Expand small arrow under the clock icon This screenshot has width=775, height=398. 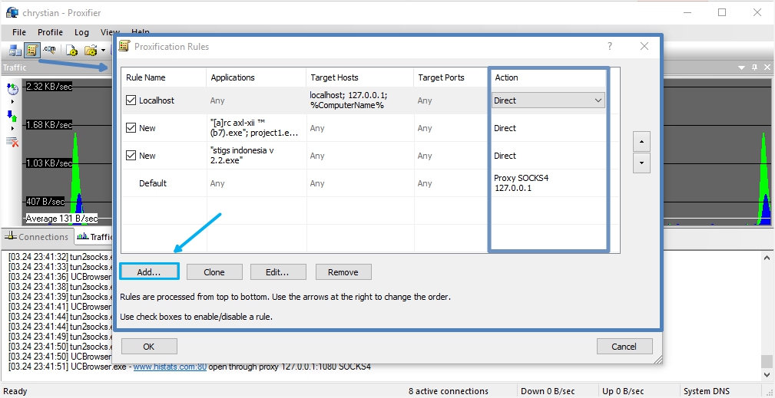tap(12, 101)
